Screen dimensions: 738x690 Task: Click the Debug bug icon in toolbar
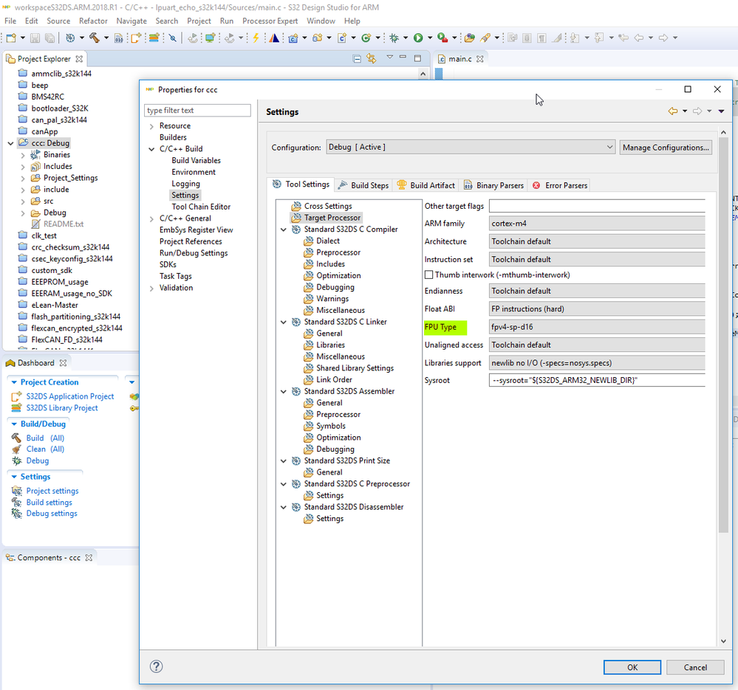[394, 38]
